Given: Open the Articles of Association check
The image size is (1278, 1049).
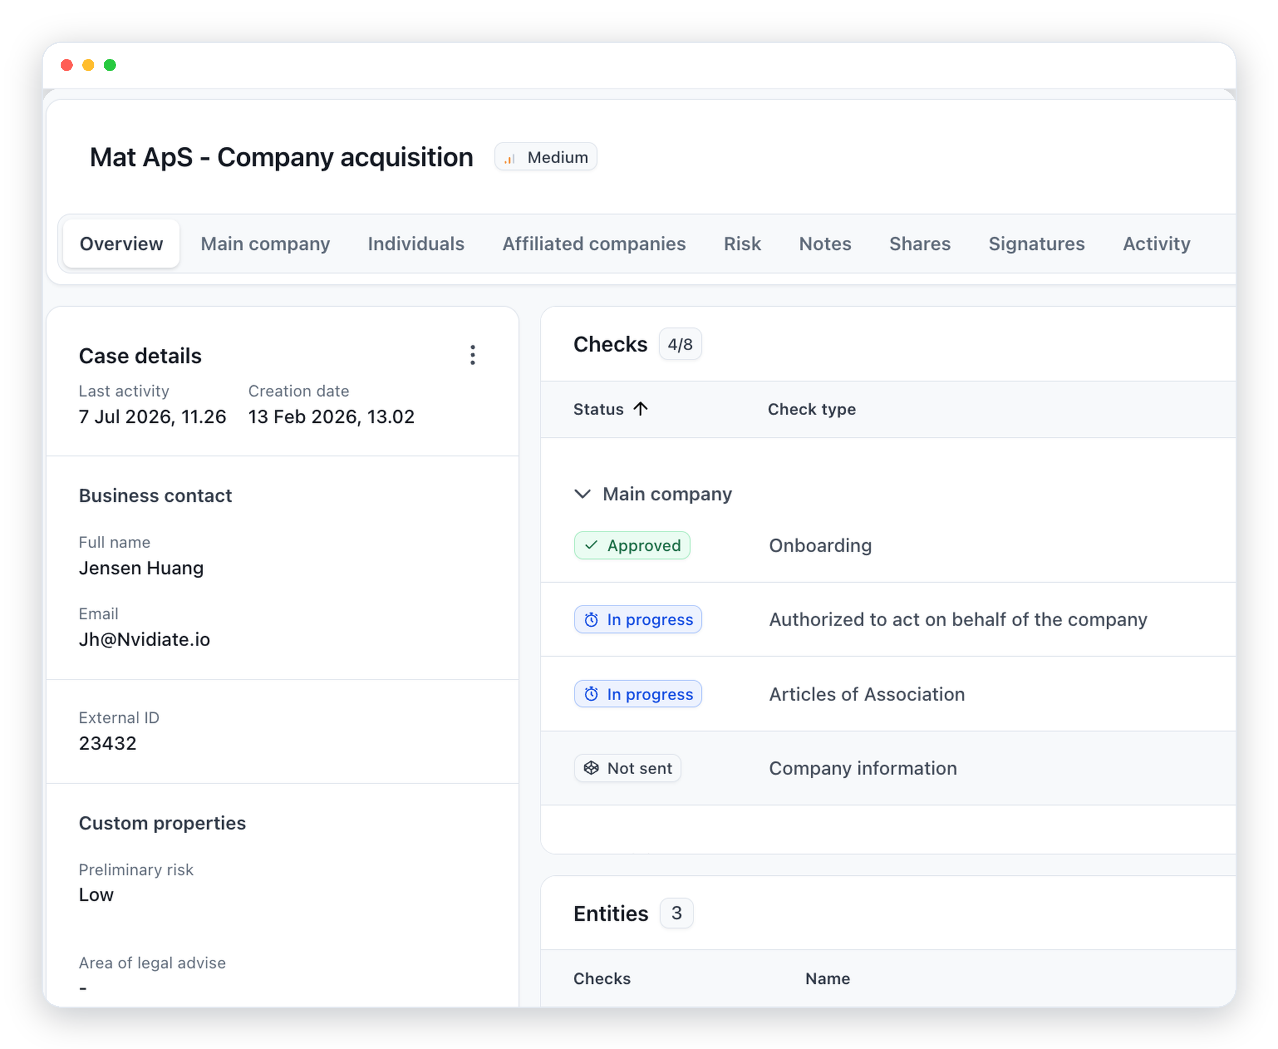Looking at the screenshot, I should pos(867,694).
